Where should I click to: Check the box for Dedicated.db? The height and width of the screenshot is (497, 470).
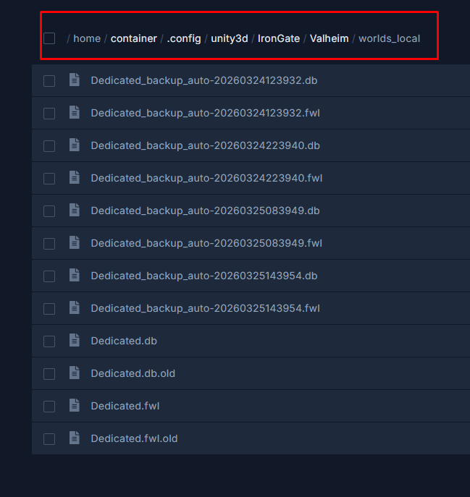point(49,341)
